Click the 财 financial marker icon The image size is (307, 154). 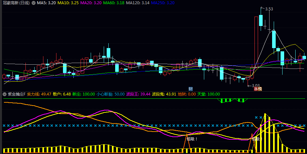191,88
